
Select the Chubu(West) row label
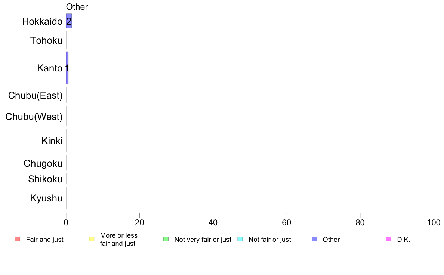(x=34, y=117)
